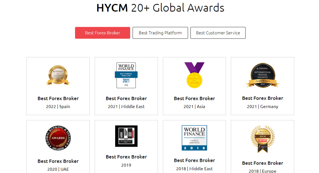Click the '2021 | Middle East' text
This screenshot has width=319, height=173.
click(126, 107)
